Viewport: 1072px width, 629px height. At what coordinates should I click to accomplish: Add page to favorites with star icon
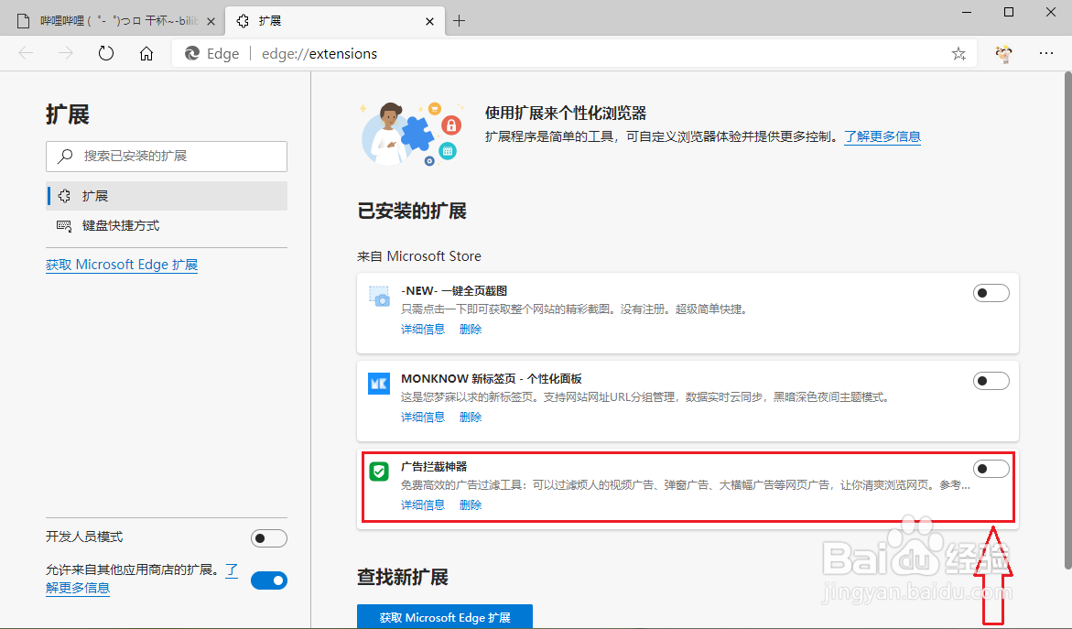click(x=958, y=53)
